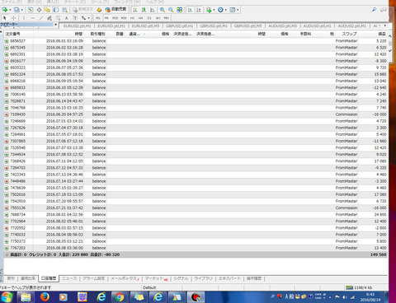Open the EURUSD.ptl,M5 chart tab
Image resolution: width=396 pixels, height=303 pixels.
point(145,26)
